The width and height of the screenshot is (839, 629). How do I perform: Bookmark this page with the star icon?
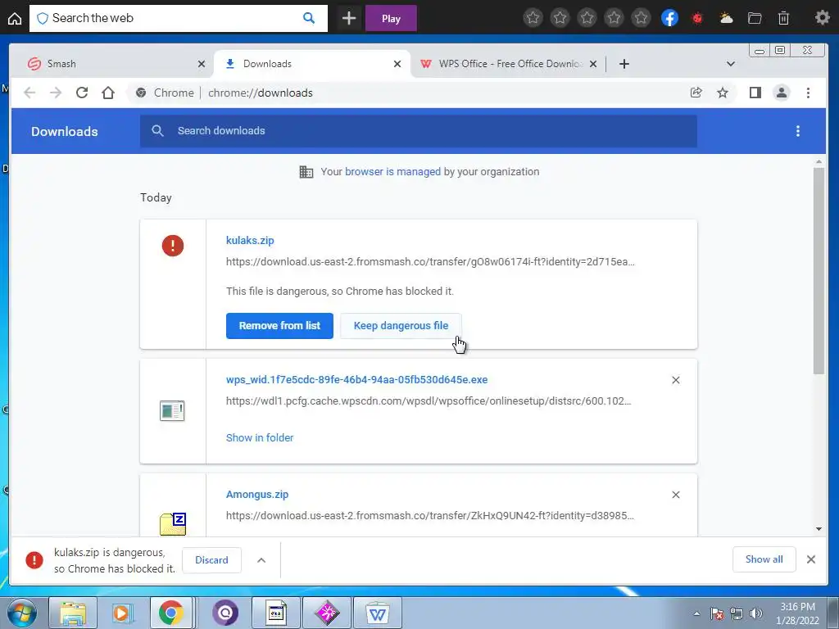coord(723,93)
